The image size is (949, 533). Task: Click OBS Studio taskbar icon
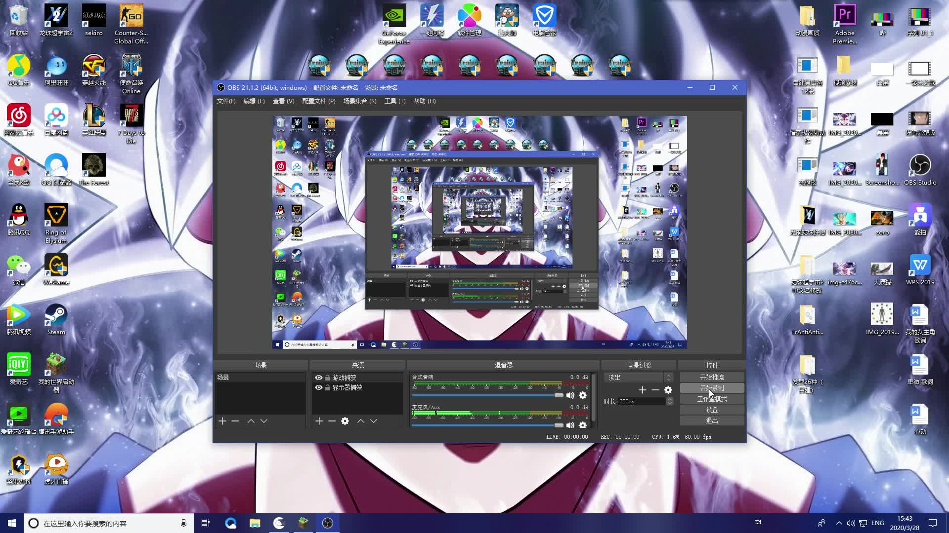click(327, 523)
